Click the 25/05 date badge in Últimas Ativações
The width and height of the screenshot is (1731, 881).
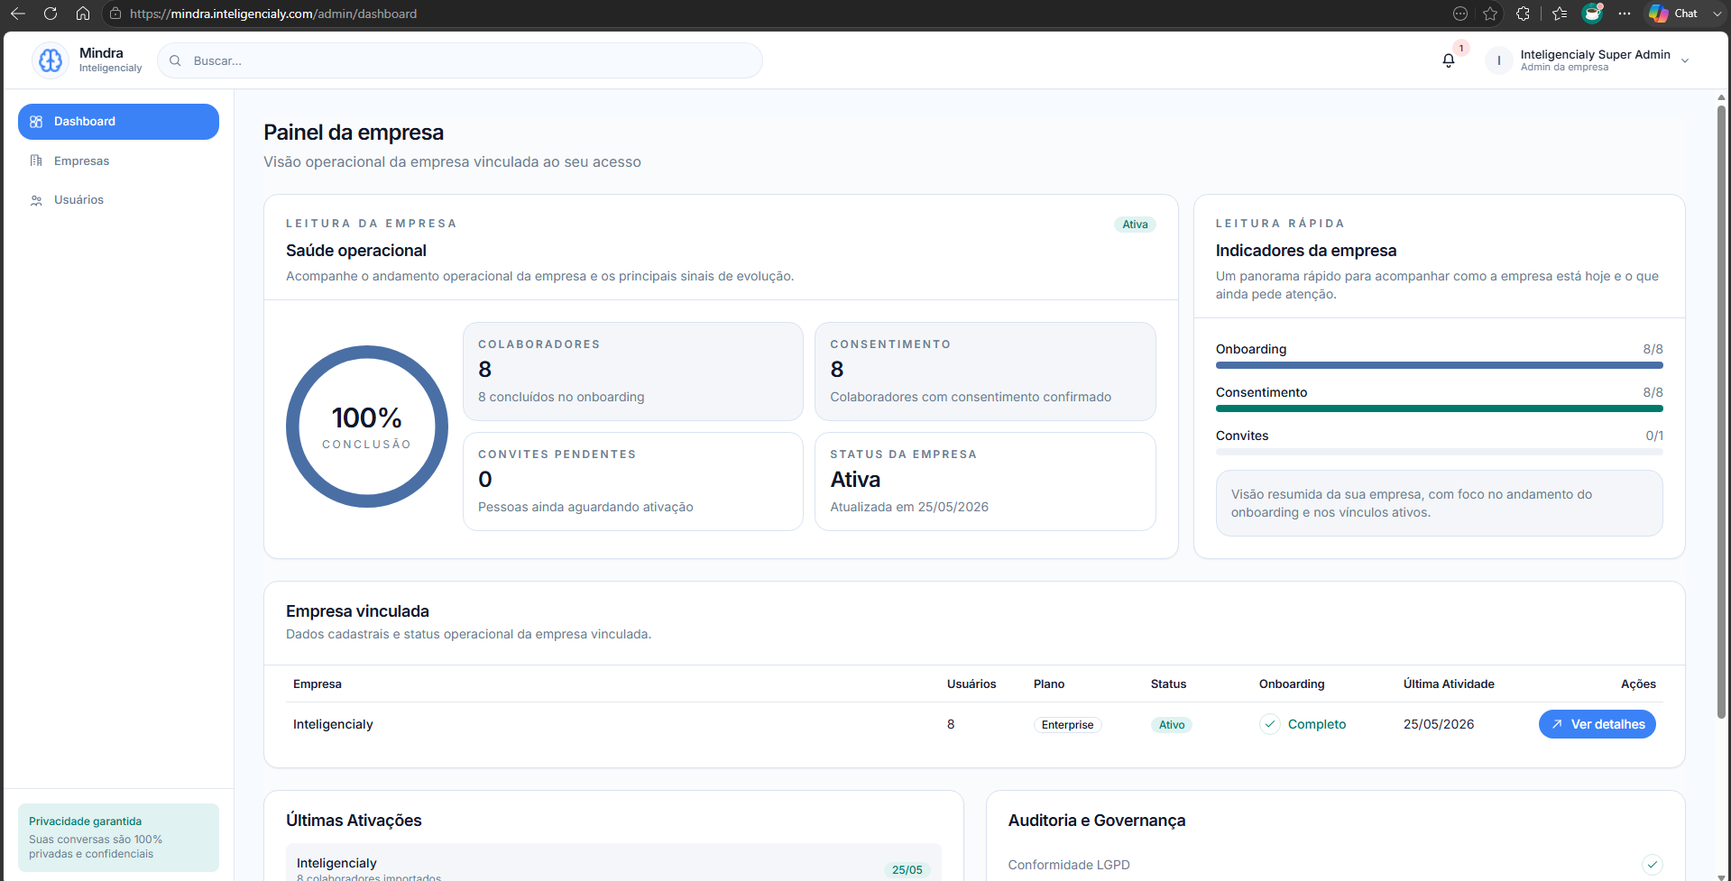pyautogui.click(x=907, y=870)
